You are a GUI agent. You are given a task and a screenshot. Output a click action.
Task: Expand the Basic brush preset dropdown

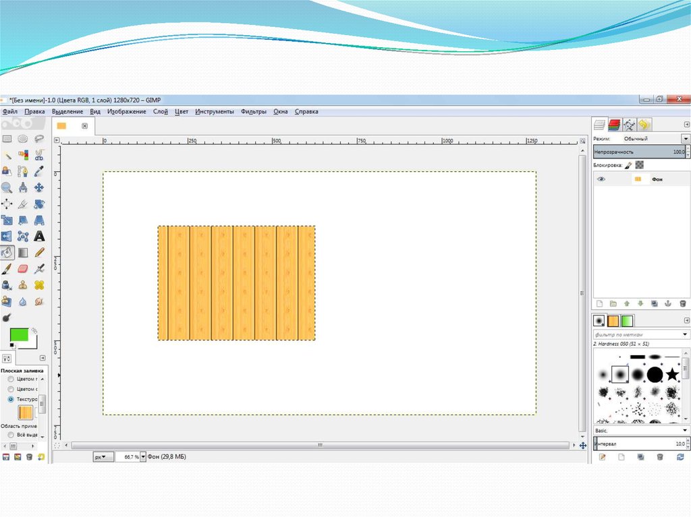(686, 430)
